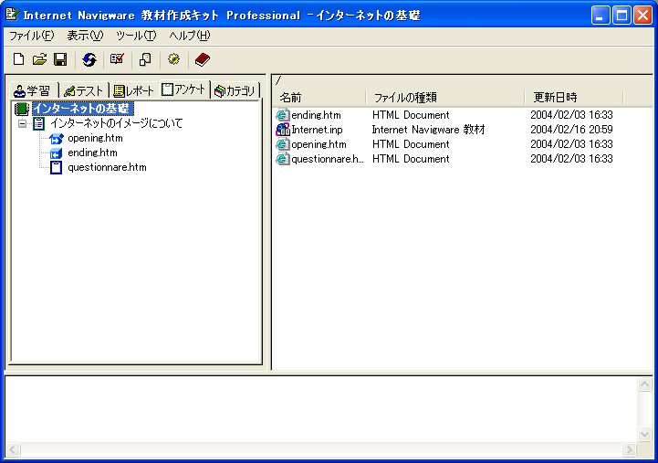658x463 pixels.
Task: Click the red book help icon
Action: pos(203,59)
